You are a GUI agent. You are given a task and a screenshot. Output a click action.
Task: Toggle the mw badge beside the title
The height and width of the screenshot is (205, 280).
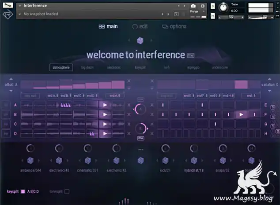190,55
